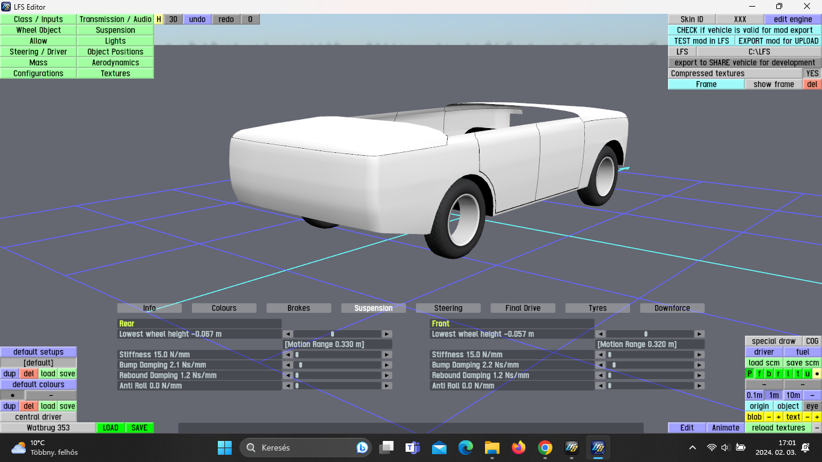
Task: Launch Firefox from the taskbar
Action: click(x=519, y=448)
